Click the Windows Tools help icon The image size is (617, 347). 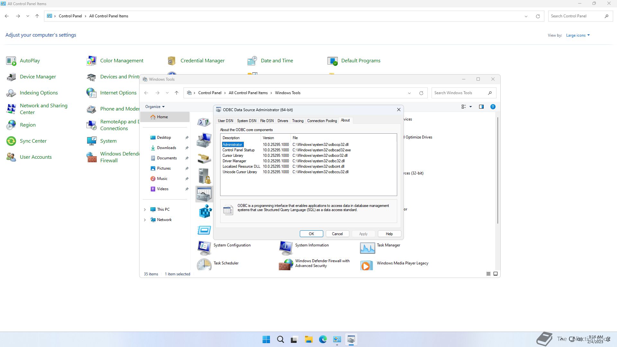click(x=493, y=107)
